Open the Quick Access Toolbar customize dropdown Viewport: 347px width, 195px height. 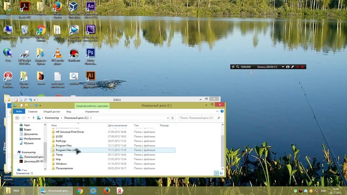(x=40, y=106)
